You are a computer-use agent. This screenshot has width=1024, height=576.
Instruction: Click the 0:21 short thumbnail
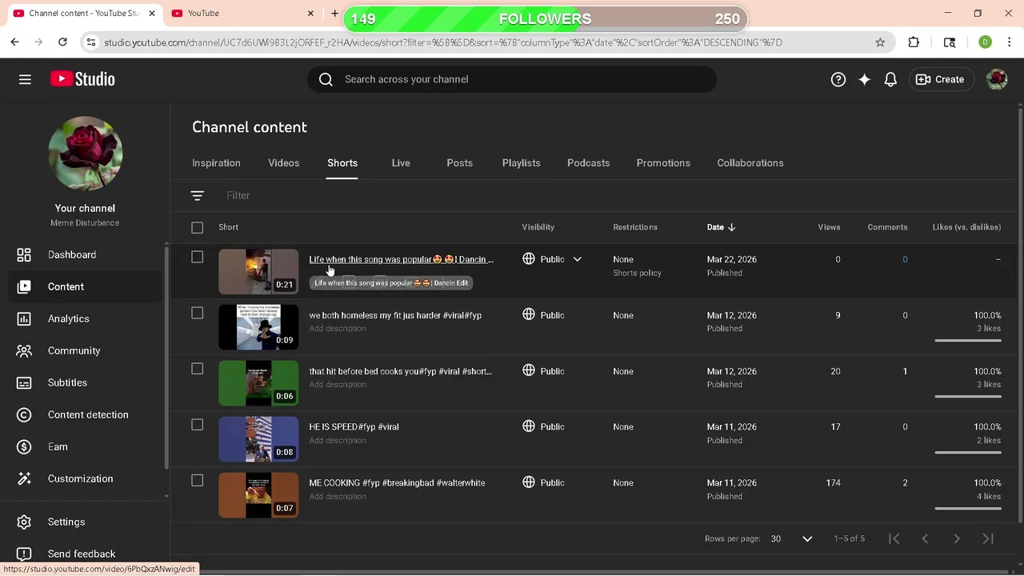258,271
